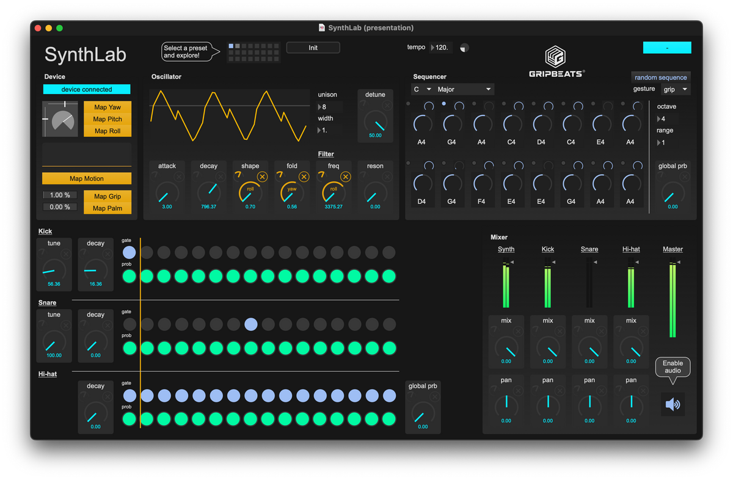Click the dimmed X icon on detune

point(387,105)
